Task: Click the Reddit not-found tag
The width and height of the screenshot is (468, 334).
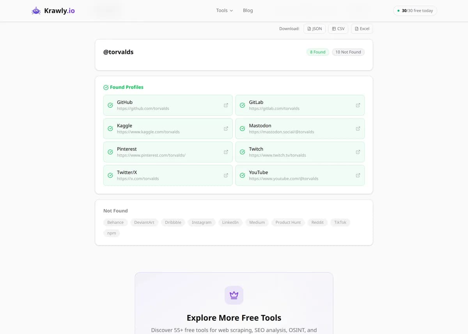Action: (x=317, y=222)
